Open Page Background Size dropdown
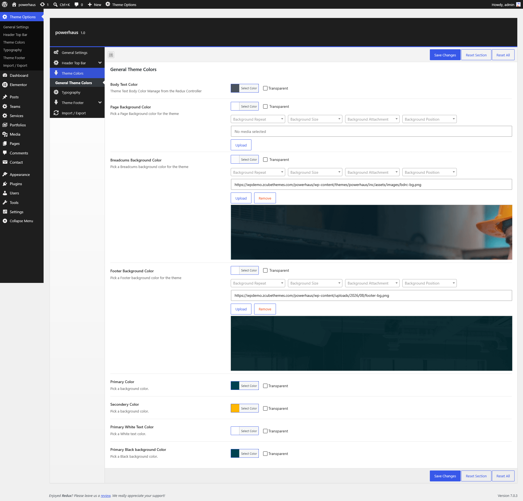 click(315, 119)
